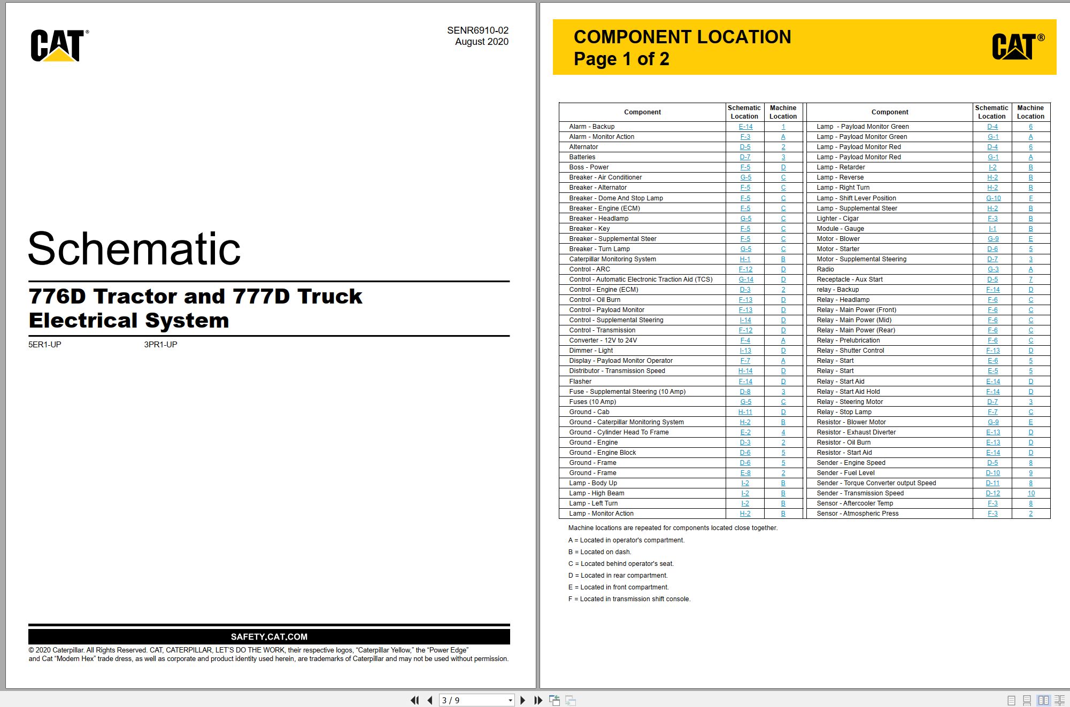
Task: Open schematic link G-9 for Motor - Blower
Action: [993, 239]
